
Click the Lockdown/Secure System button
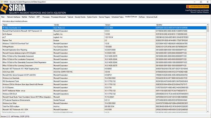(x=197, y=7)
